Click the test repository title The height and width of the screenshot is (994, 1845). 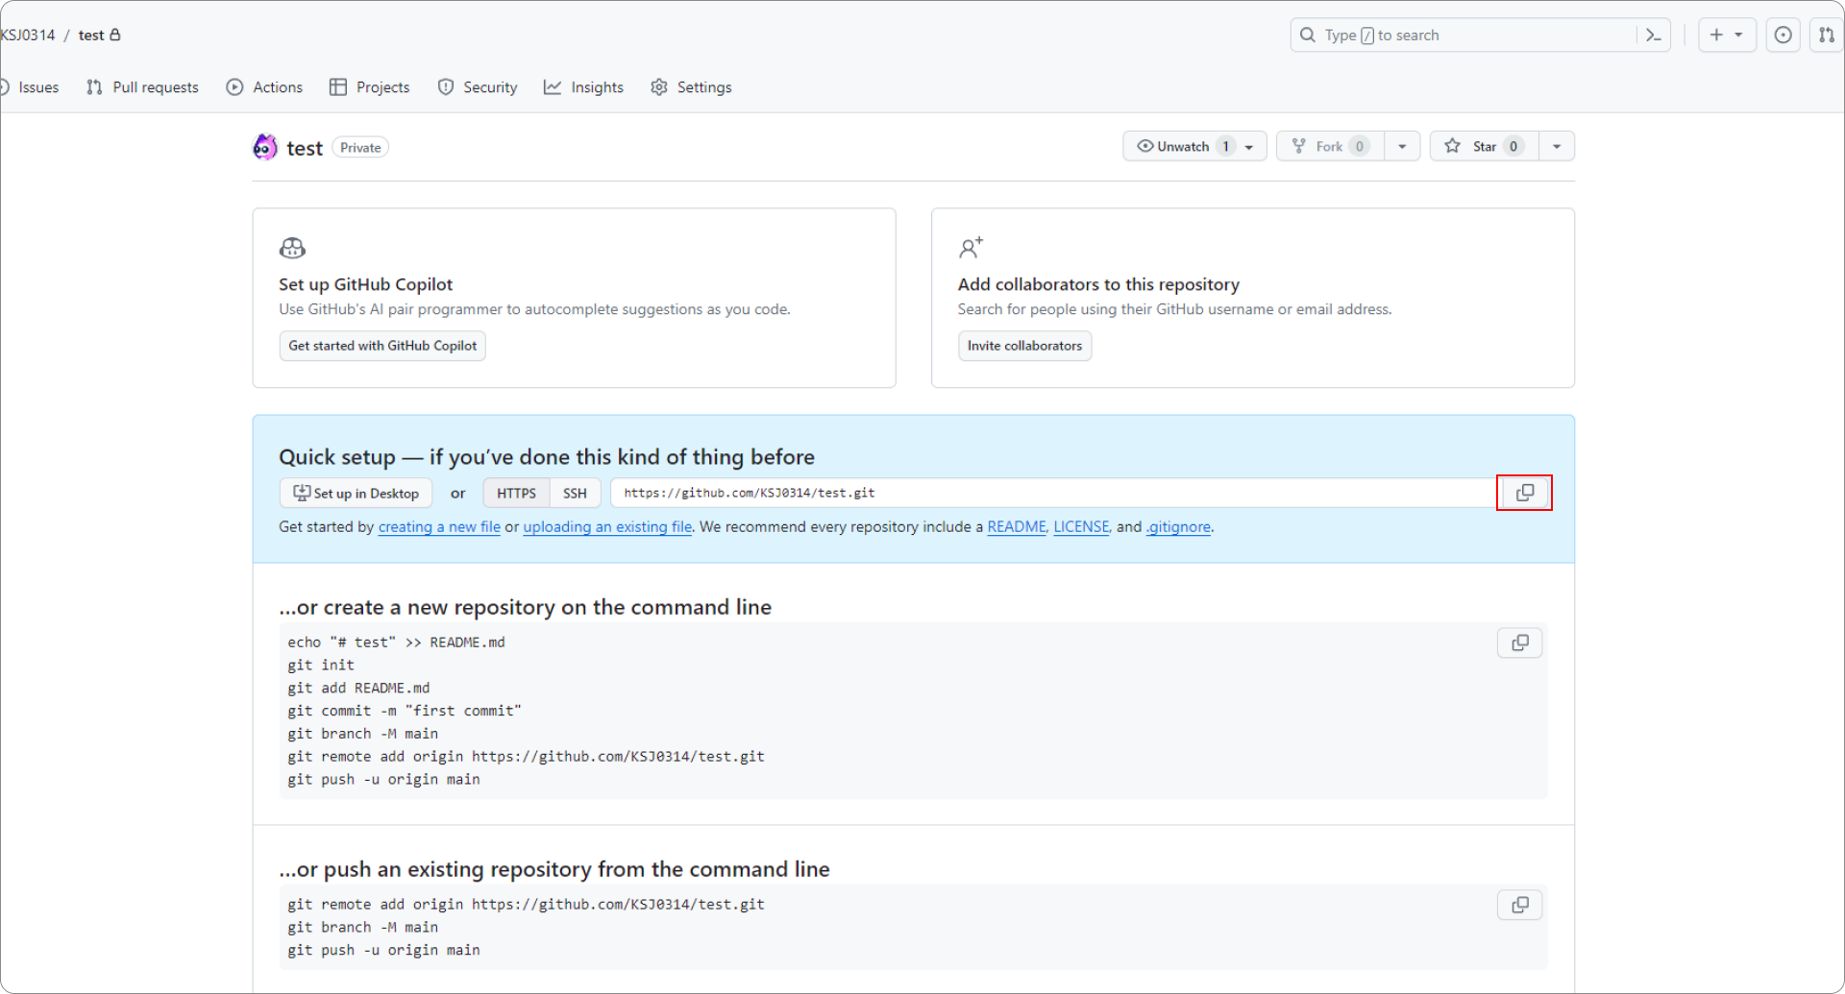[x=305, y=148]
